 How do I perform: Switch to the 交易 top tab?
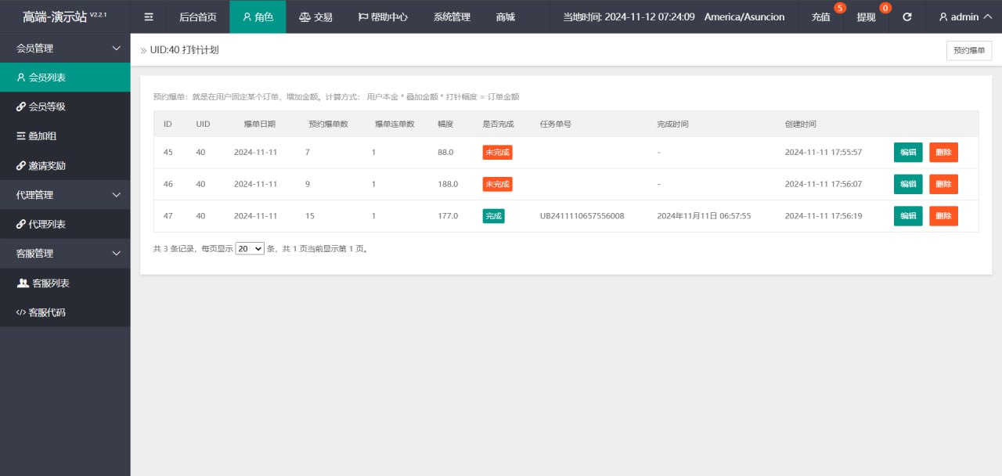pos(316,16)
